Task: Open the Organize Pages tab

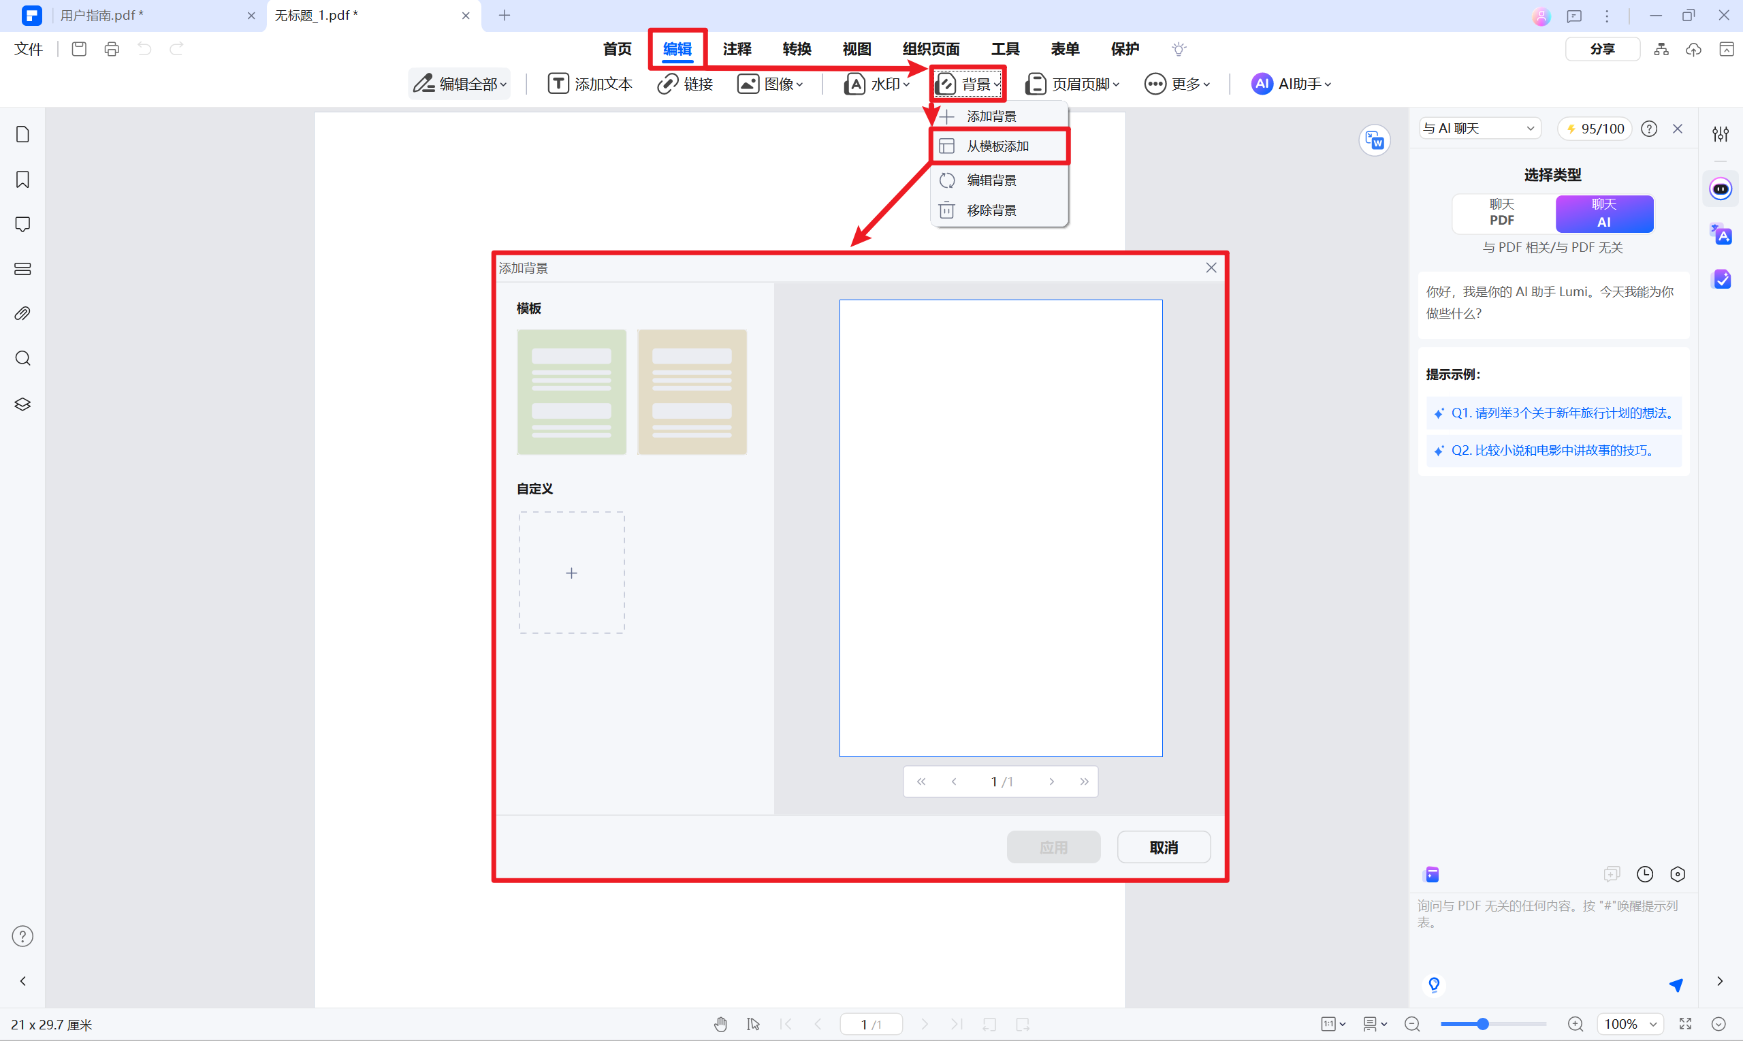Action: (x=930, y=49)
